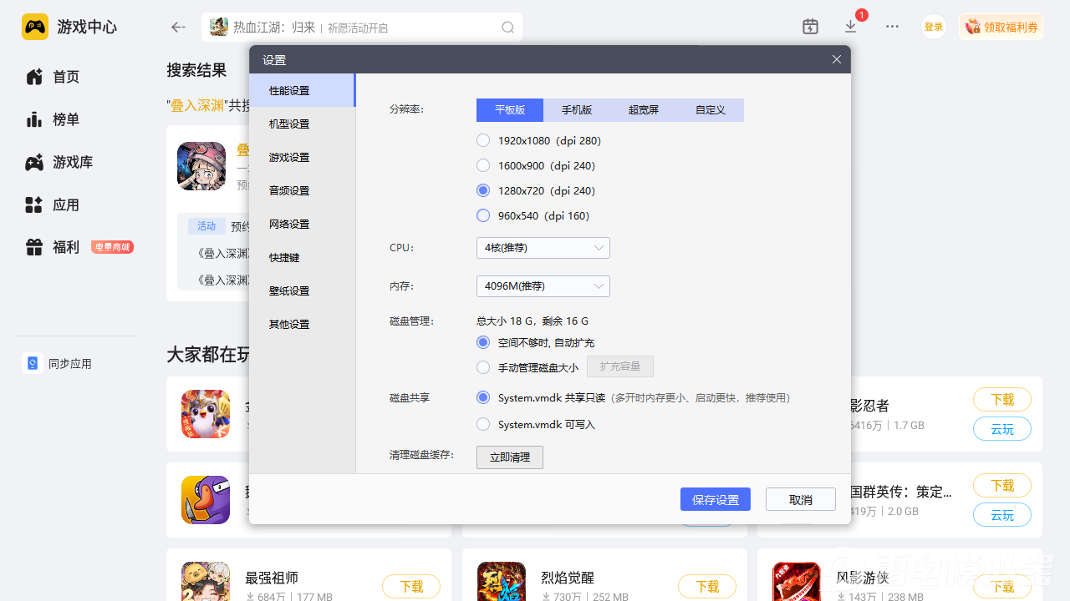Expand the CPU 4核 dropdown

click(x=543, y=248)
